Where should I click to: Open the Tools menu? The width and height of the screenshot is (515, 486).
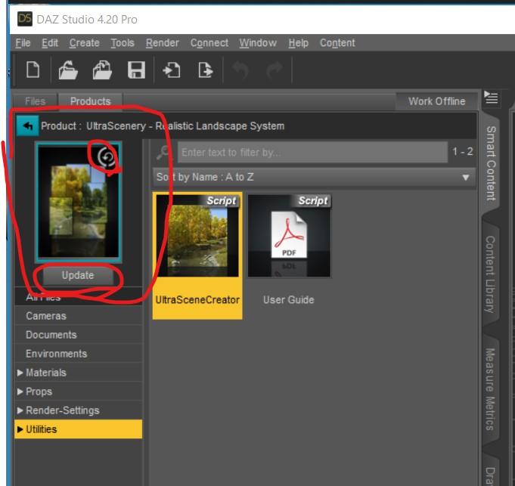[x=123, y=42]
